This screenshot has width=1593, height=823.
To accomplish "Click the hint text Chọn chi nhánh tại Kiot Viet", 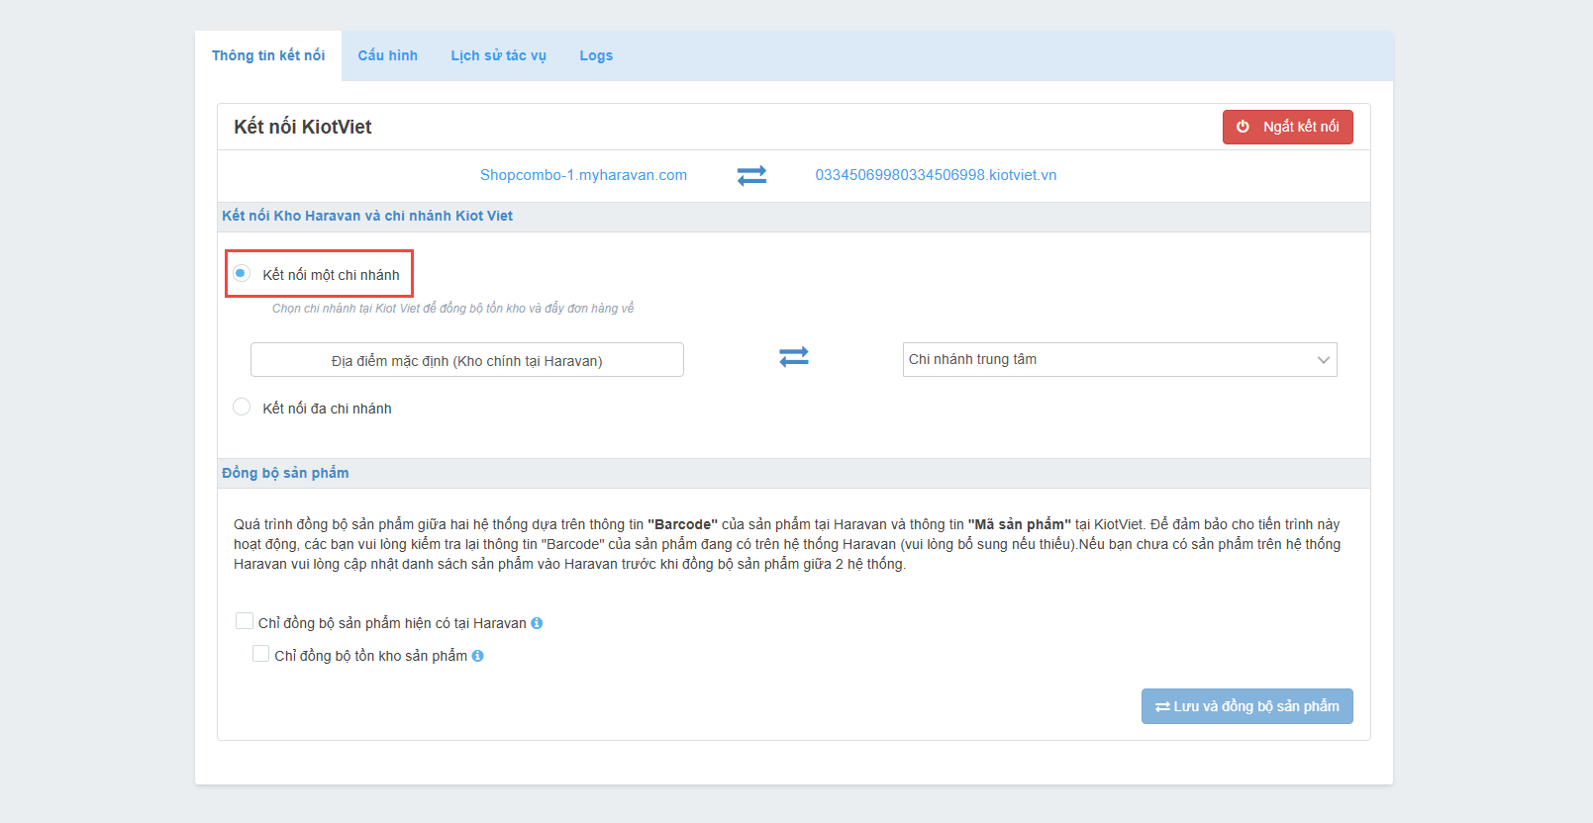I will [x=453, y=309].
